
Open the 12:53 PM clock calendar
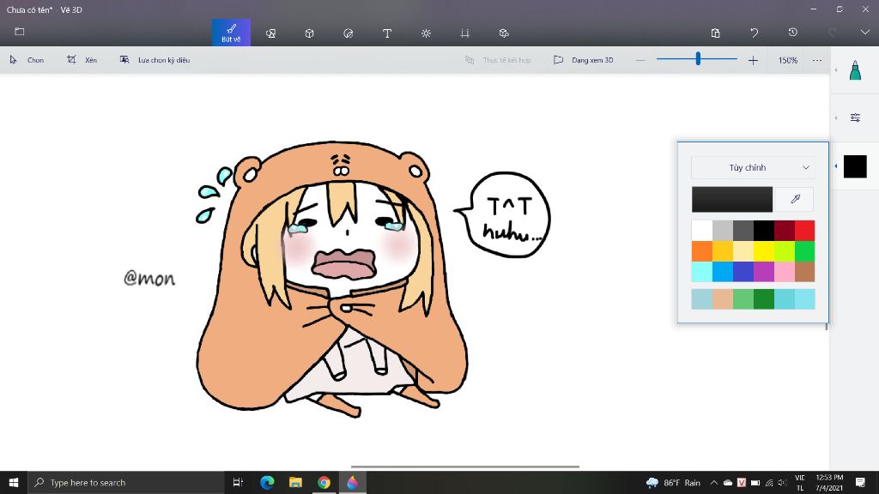(829, 482)
